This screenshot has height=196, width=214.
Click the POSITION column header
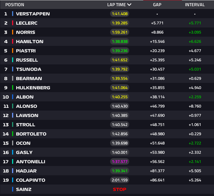15,5
